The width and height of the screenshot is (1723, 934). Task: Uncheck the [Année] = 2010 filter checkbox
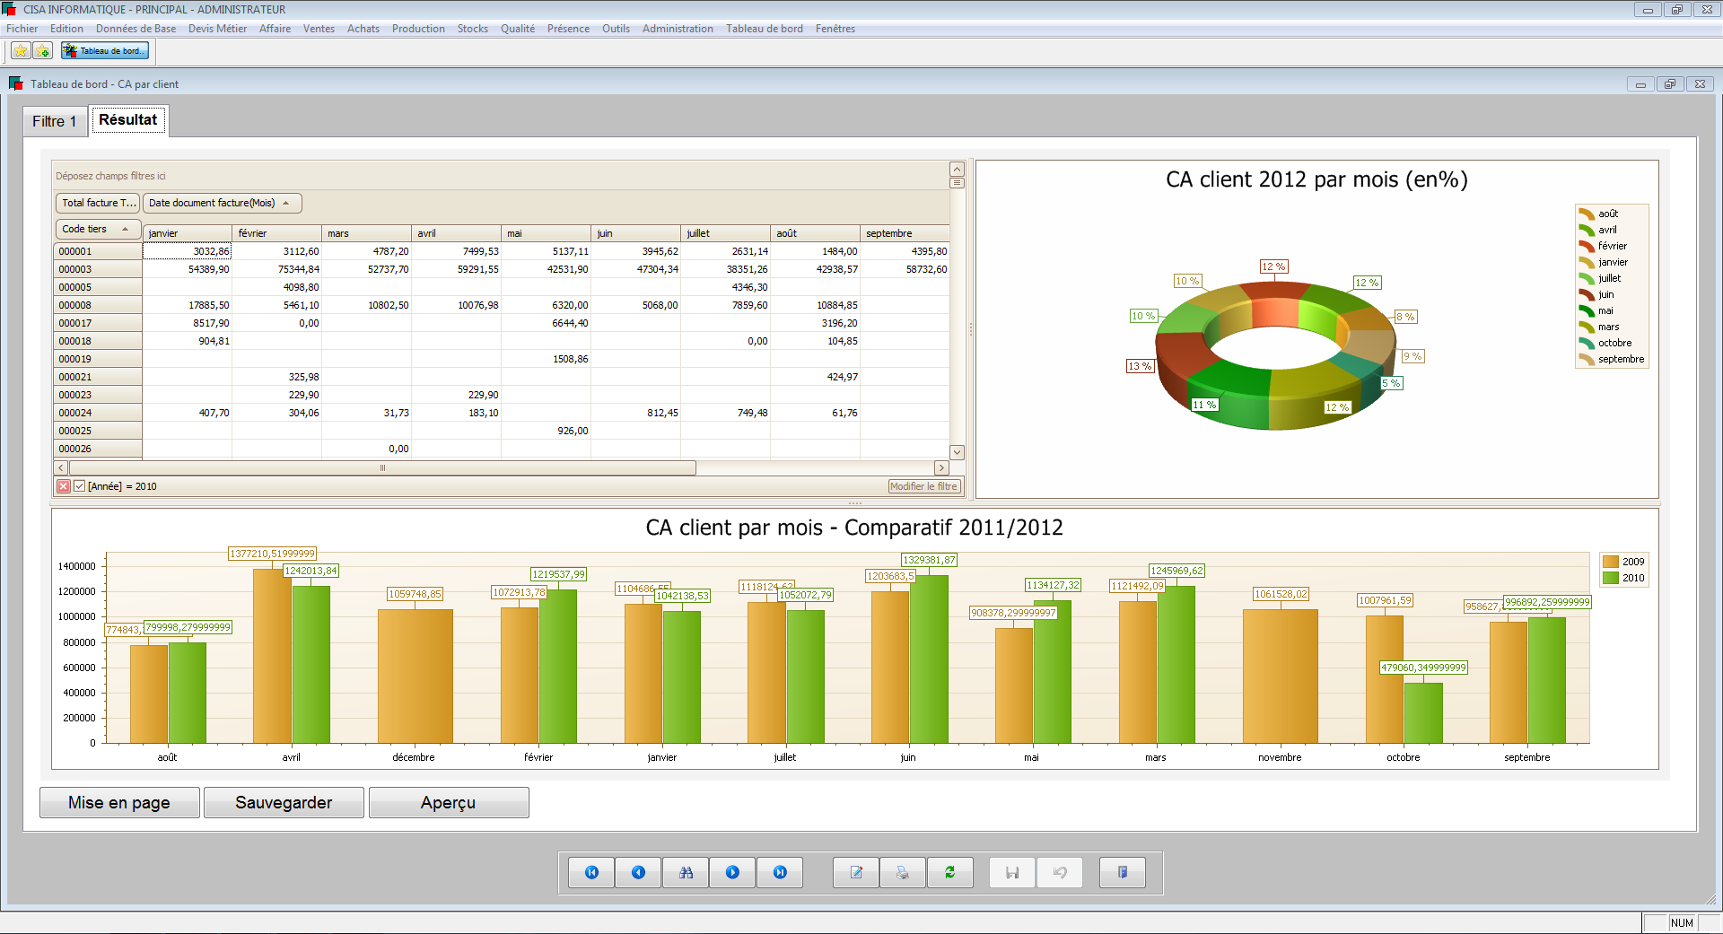(80, 486)
